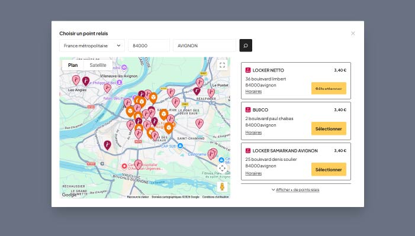Select the orange locker marker right of SAINT JEAN
415x236 pixels.
(x=163, y=114)
